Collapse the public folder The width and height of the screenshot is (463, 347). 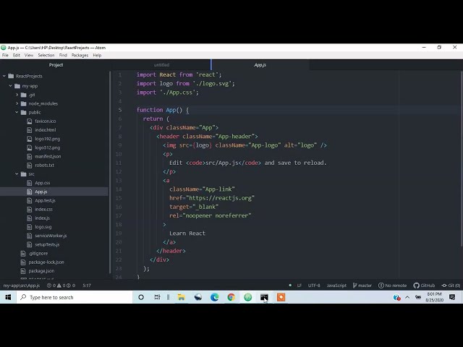(x=17, y=113)
